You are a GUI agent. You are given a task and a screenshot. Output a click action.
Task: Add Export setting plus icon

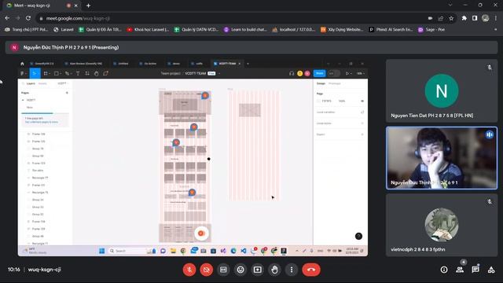pyautogui.click(x=362, y=134)
